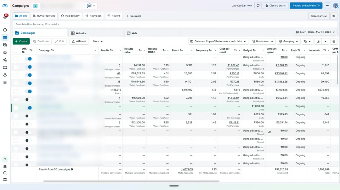The height and width of the screenshot is (190, 340).
Task: Tick the select-all campaigns checkbox in header
Action: tap(16, 50)
